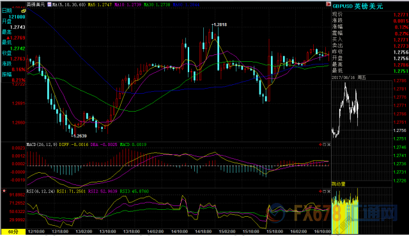Click the intraday mini chart thumbnail

362,130
